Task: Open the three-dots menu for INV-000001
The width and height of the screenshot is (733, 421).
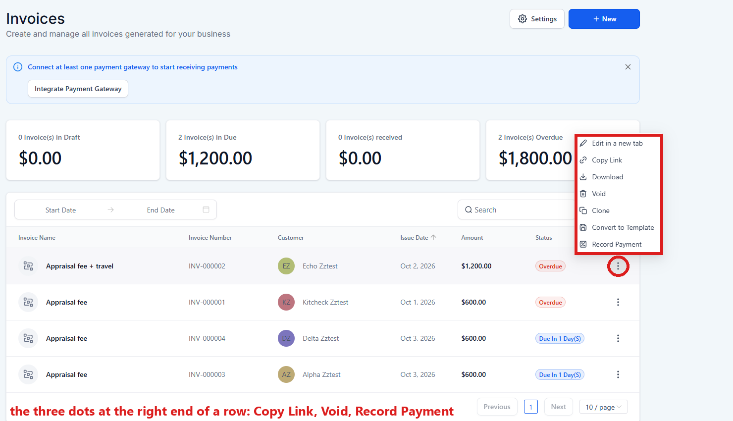Action: point(618,302)
